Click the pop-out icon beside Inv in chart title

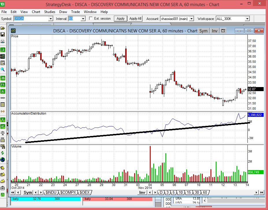pos(223,31)
